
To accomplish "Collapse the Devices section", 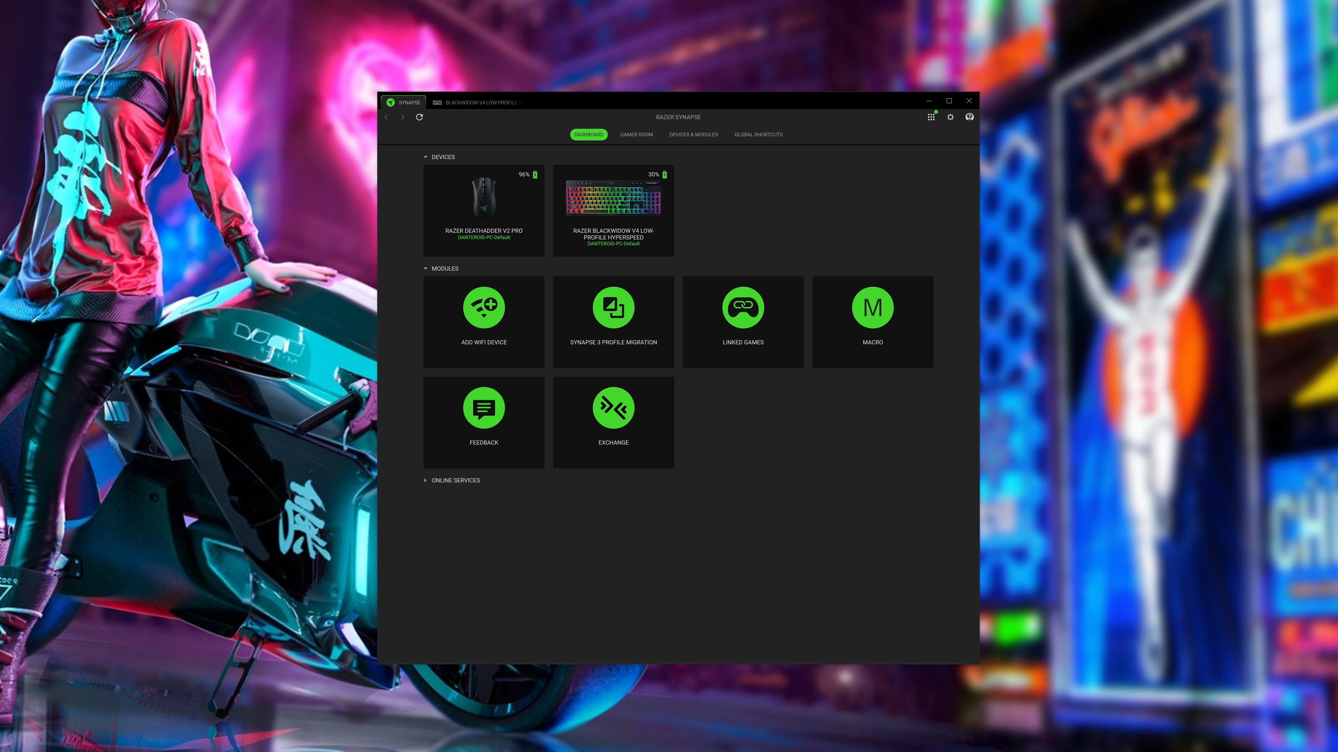I will 425,157.
